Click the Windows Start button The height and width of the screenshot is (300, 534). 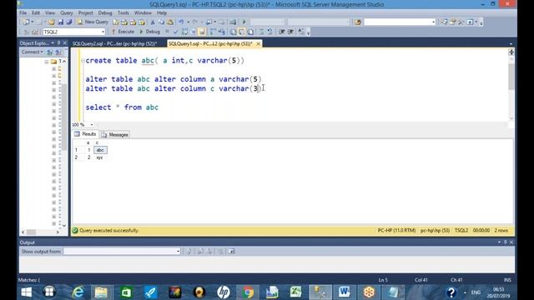point(26,292)
